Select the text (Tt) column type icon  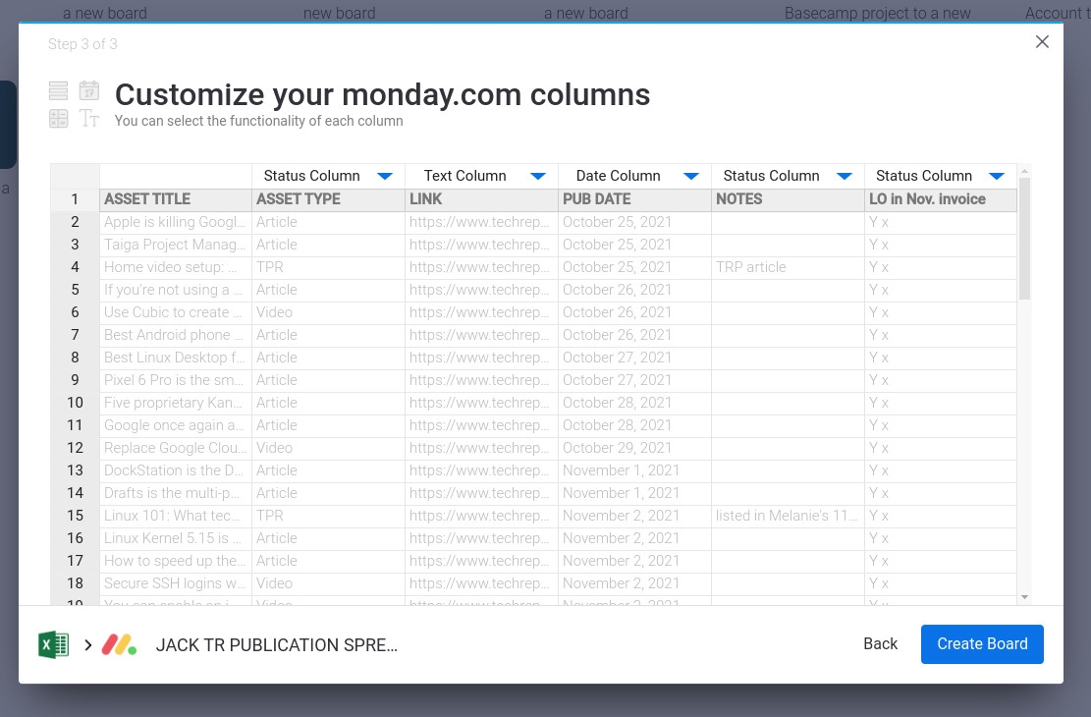[89, 118]
